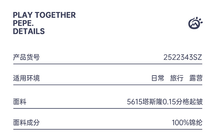
Task: Click the 面料 row label
Action: tap(20, 102)
